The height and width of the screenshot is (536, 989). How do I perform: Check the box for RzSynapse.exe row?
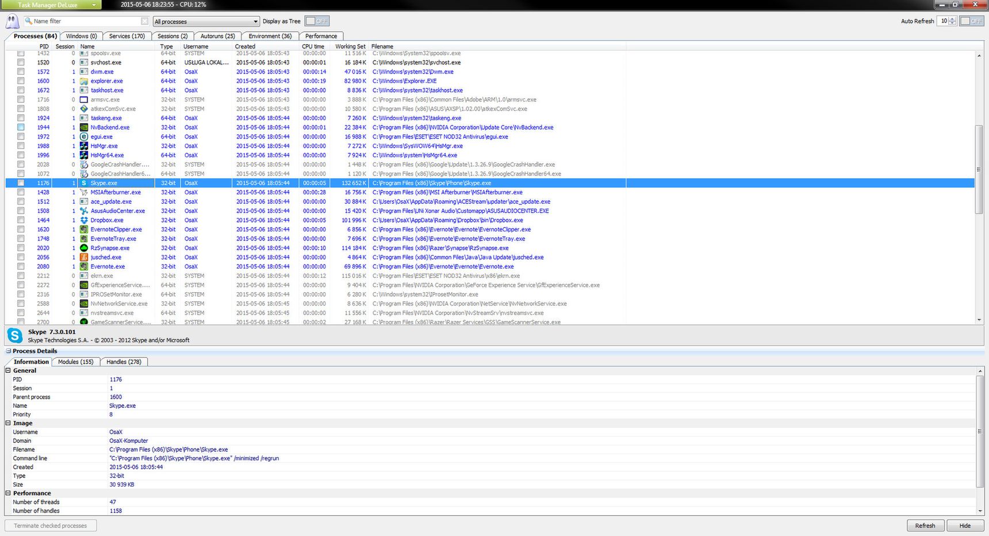click(21, 248)
